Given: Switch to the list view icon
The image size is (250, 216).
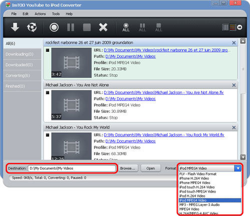Looking at the screenshot, I should [225, 27].
